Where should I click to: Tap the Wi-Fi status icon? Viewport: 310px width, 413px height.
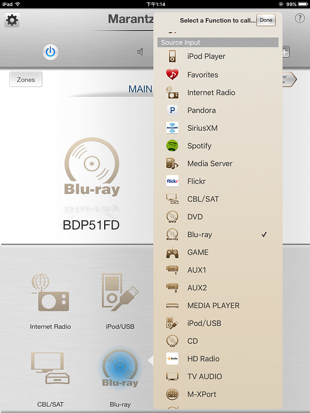coord(18,4)
